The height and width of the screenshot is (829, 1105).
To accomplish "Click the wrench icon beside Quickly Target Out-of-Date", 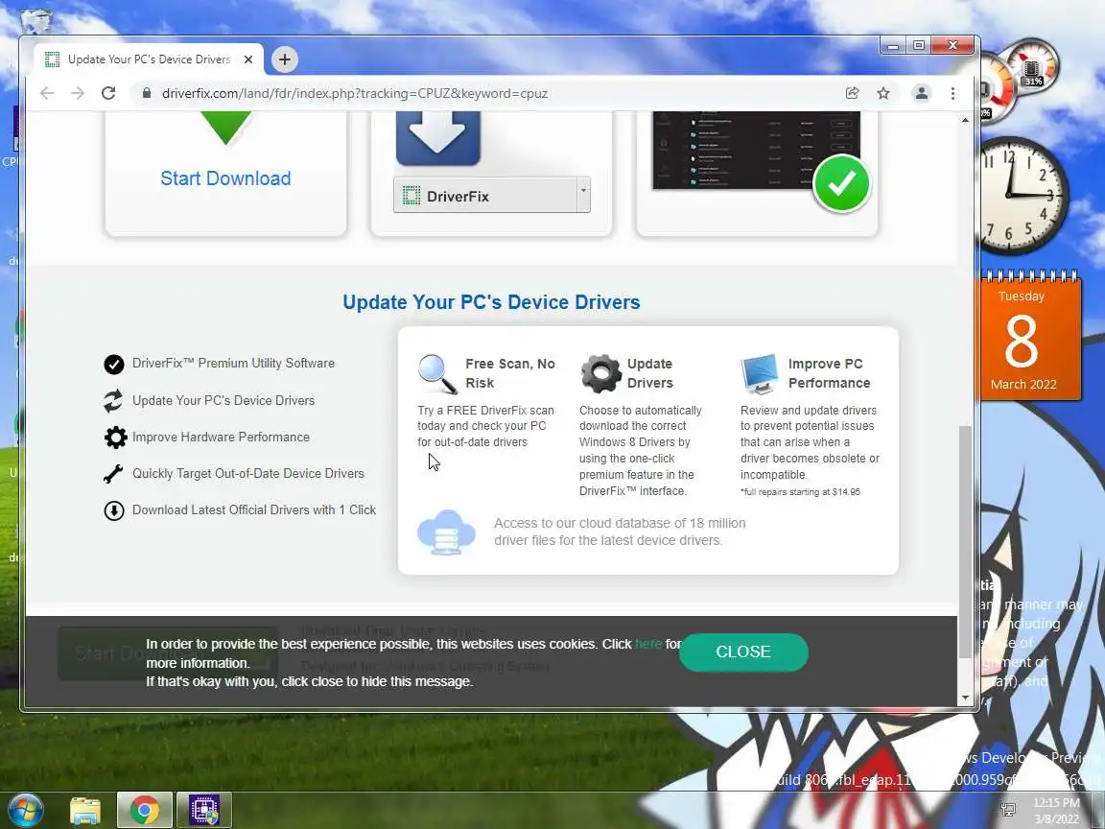I will 113,474.
